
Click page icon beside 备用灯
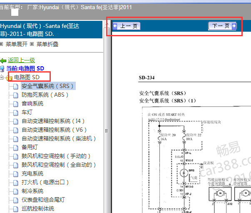tap(15, 148)
